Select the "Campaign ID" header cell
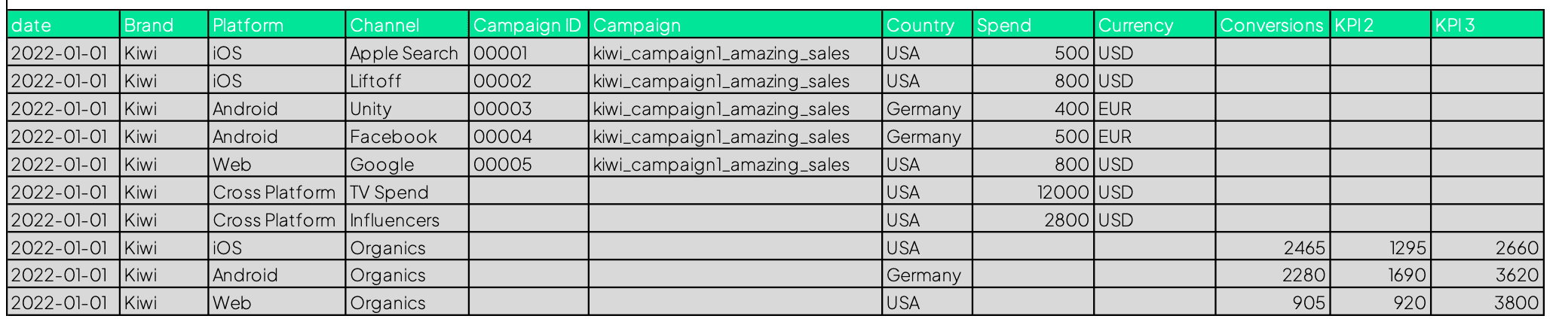Image resolution: width=1556 pixels, height=331 pixels. (x=528, y=25)
